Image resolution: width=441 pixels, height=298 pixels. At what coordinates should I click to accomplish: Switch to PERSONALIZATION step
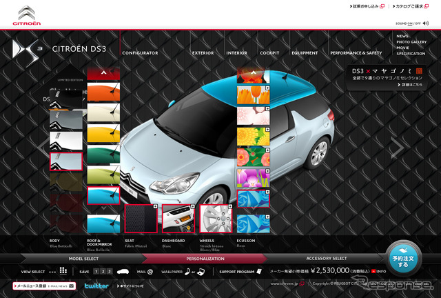[x=205, y=259]
